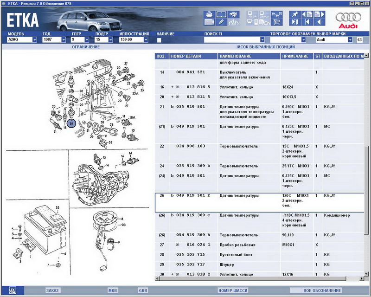Screen dimensions: 371x297
Task: Open the lined list sheet icon
Action: click(x=209, y=22)
